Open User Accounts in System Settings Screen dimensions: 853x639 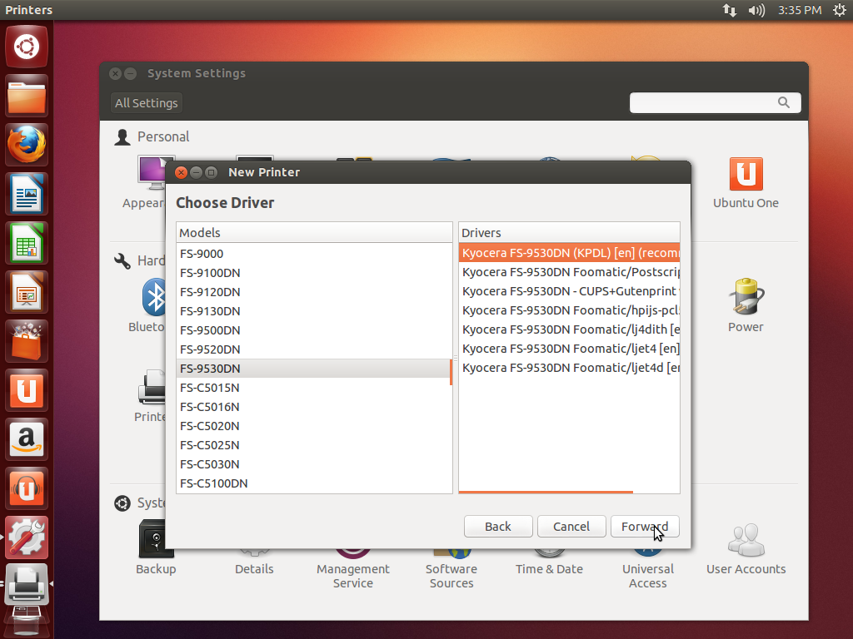(746, 549)
